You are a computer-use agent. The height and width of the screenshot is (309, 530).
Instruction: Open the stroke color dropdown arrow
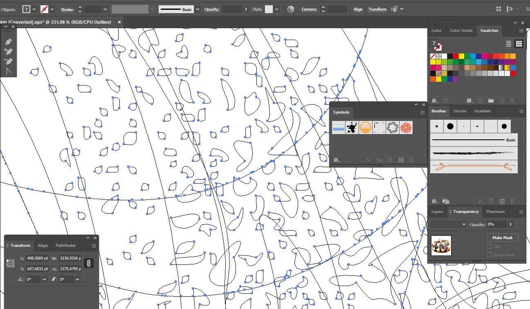pyautogui.click(x=52, y=9)
